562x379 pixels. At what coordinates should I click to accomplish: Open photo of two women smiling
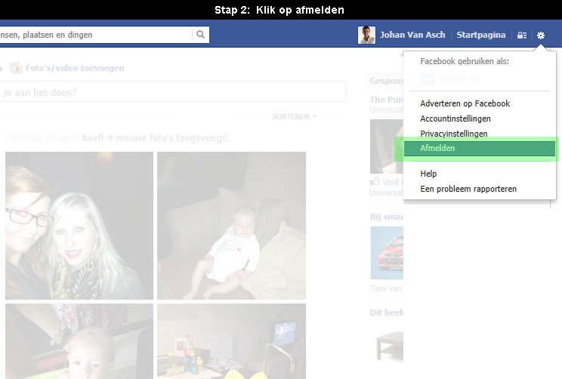(x=79, y=225)
